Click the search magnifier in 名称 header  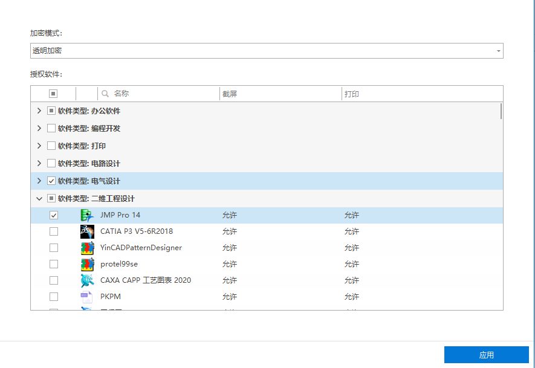click(x=105, y=94)
